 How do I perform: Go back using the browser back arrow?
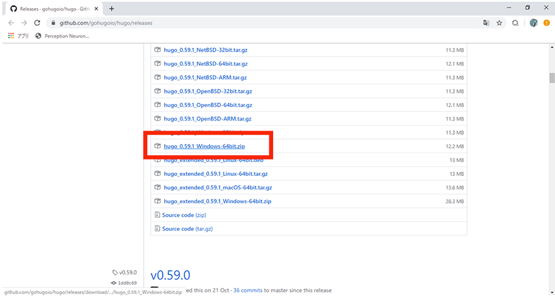click(x=11, y=23)
